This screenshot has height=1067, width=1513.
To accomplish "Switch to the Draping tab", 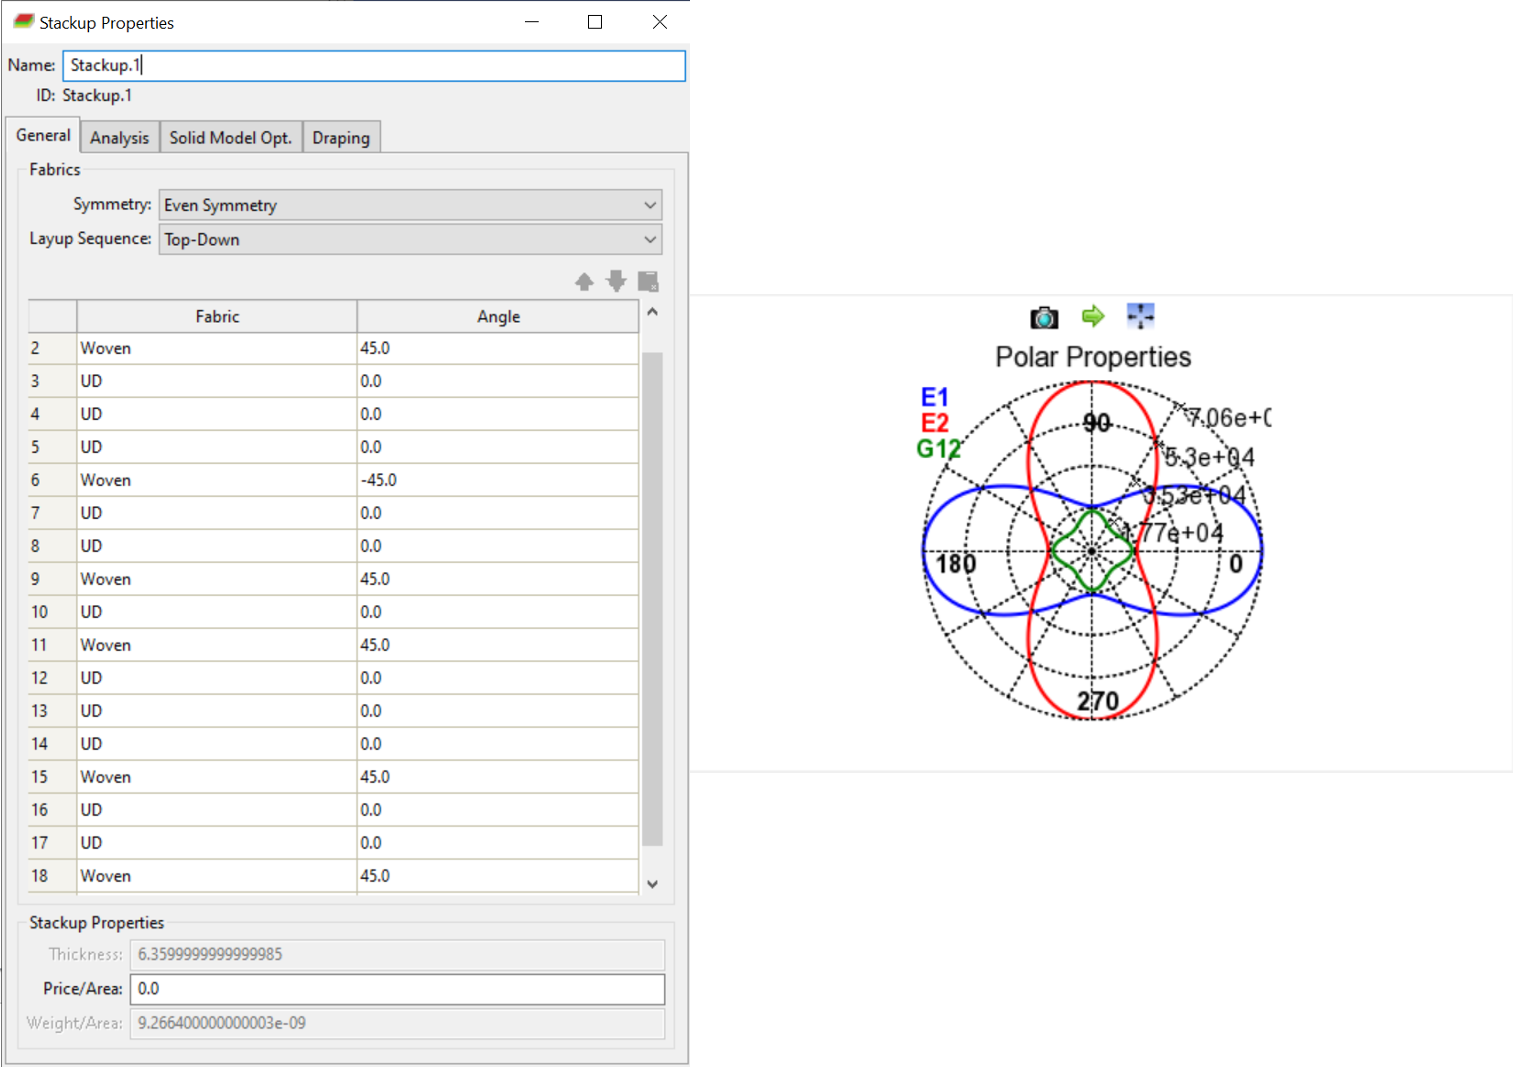I will pyautogui.click(x=341, y=138).
